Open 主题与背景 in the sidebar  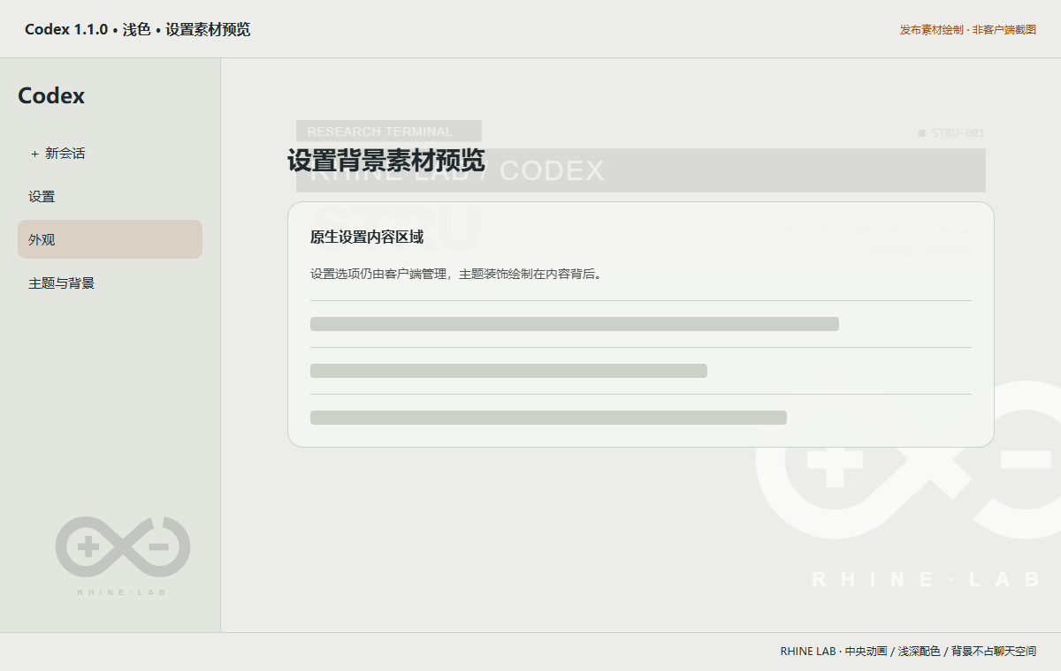click(110, 283)
